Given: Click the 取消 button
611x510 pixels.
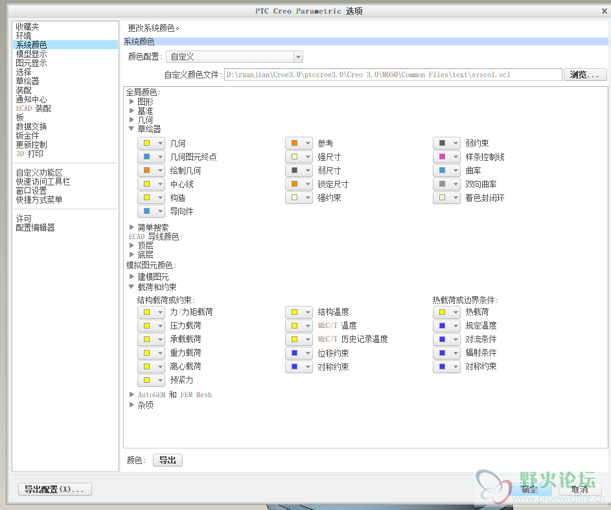Looking at the screenshot, I should 580,489.
